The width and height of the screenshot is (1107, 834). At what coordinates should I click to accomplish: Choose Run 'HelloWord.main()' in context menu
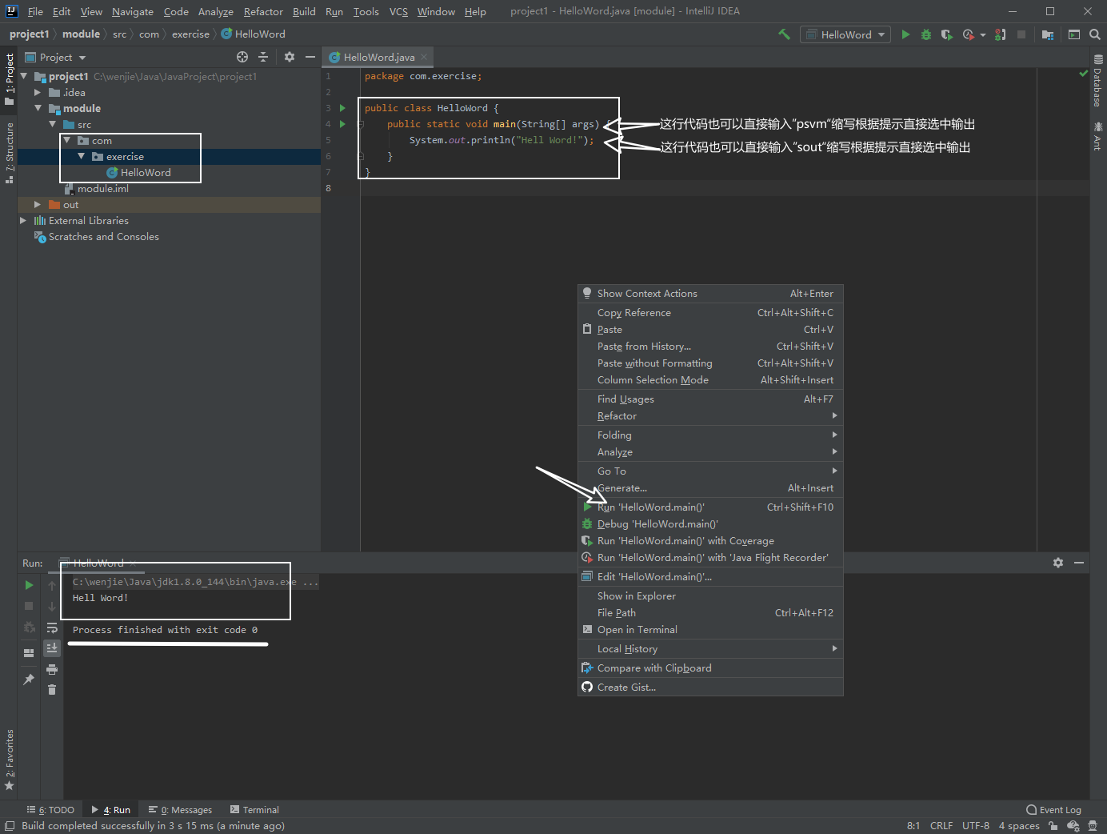pyautogui.click(x=710, y=507)
